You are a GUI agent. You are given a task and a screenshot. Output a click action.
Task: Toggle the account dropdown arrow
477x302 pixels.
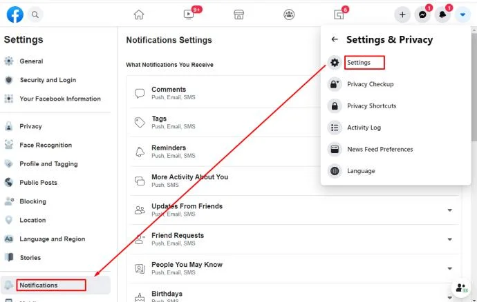coord(462,14)
